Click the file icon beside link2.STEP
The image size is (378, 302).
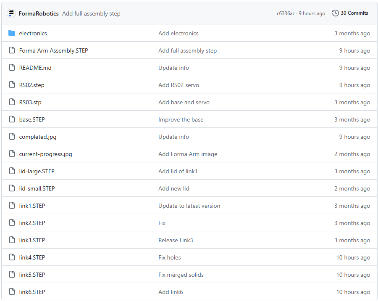point(12,223)
